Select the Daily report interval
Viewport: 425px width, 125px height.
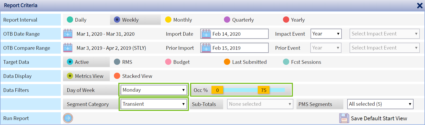click(70, 20)
